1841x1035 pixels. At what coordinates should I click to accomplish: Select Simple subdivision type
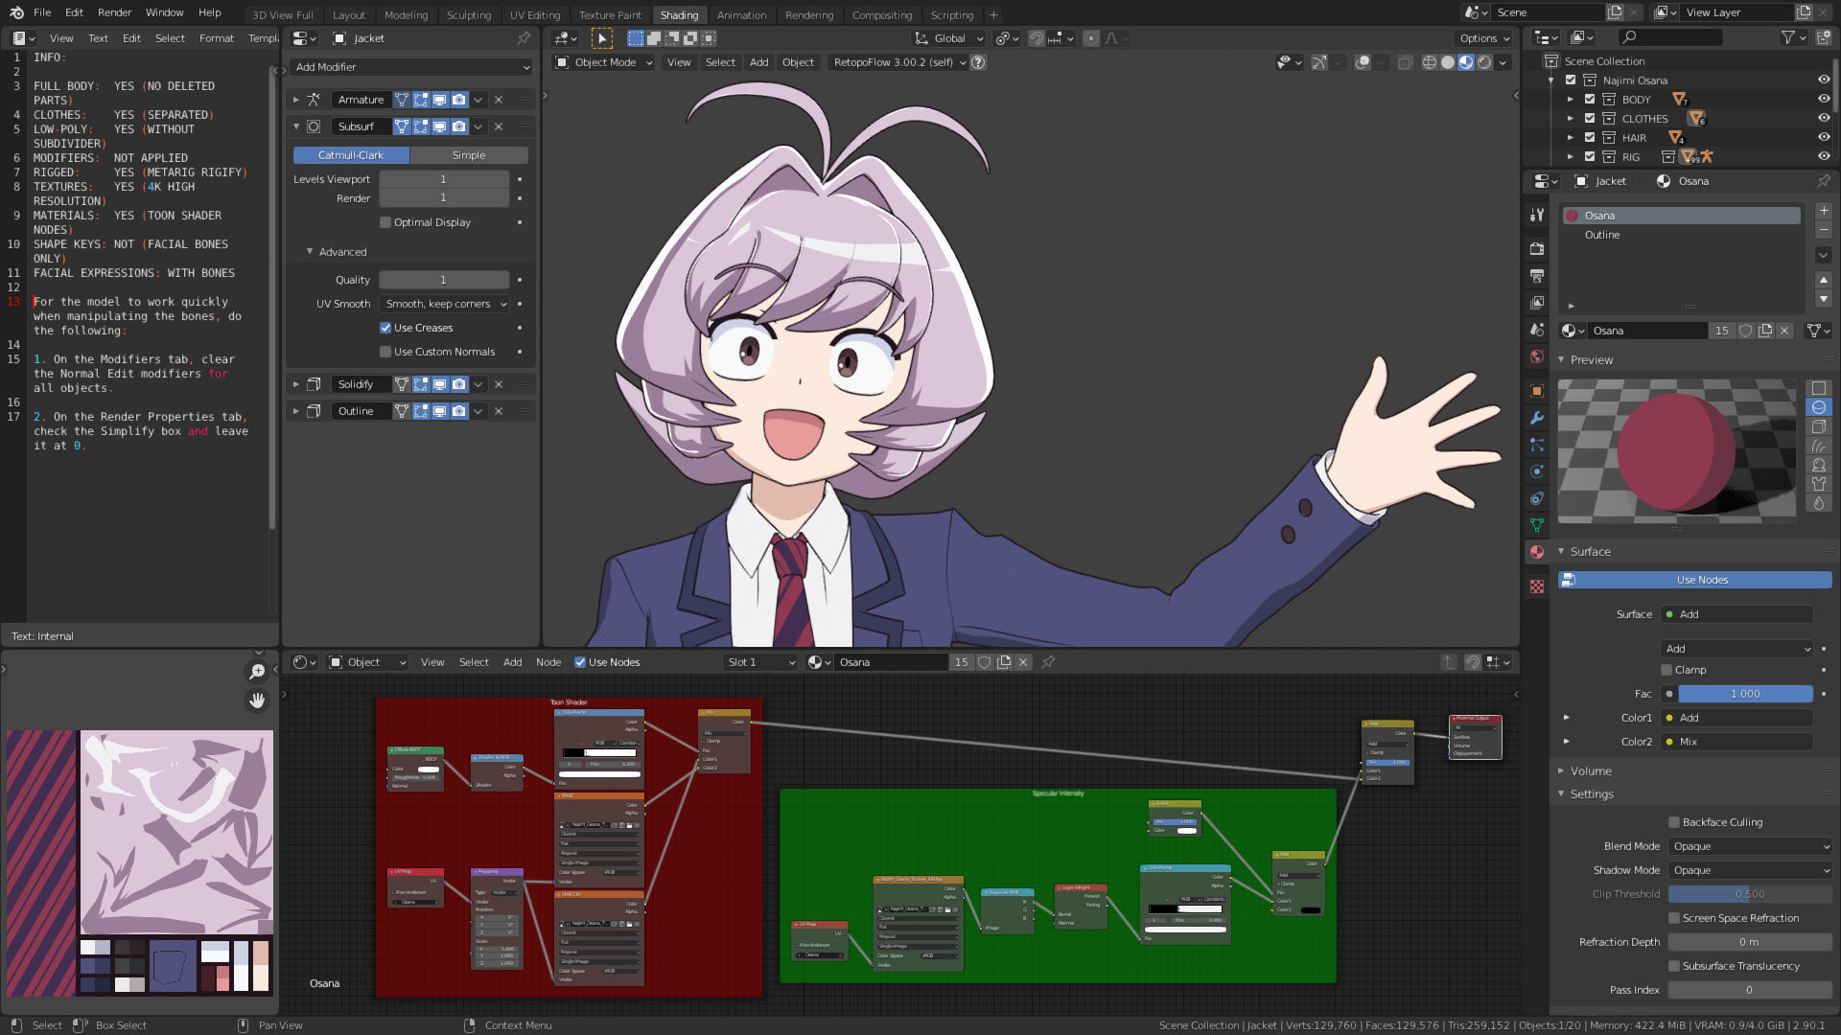pyautogui.click(x=469, y=155)
